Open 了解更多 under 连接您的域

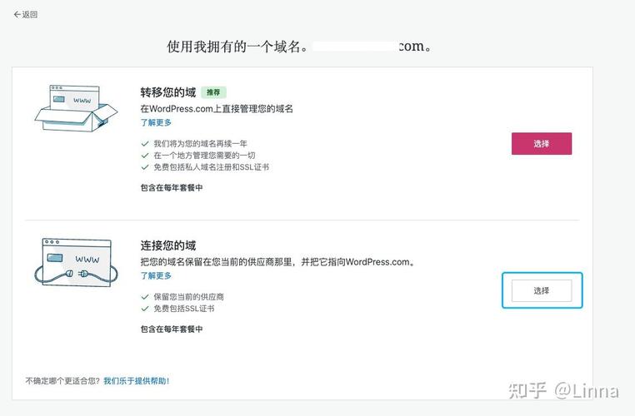[156, 275]
